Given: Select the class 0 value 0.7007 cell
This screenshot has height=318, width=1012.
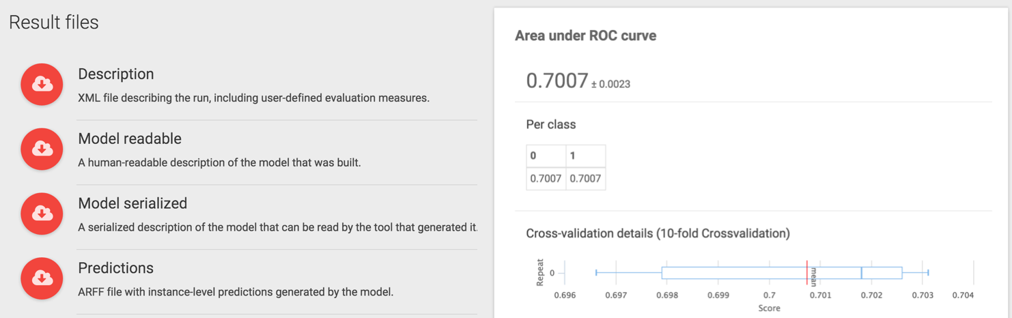Looking at the screenshot, I should coord(546,179).
